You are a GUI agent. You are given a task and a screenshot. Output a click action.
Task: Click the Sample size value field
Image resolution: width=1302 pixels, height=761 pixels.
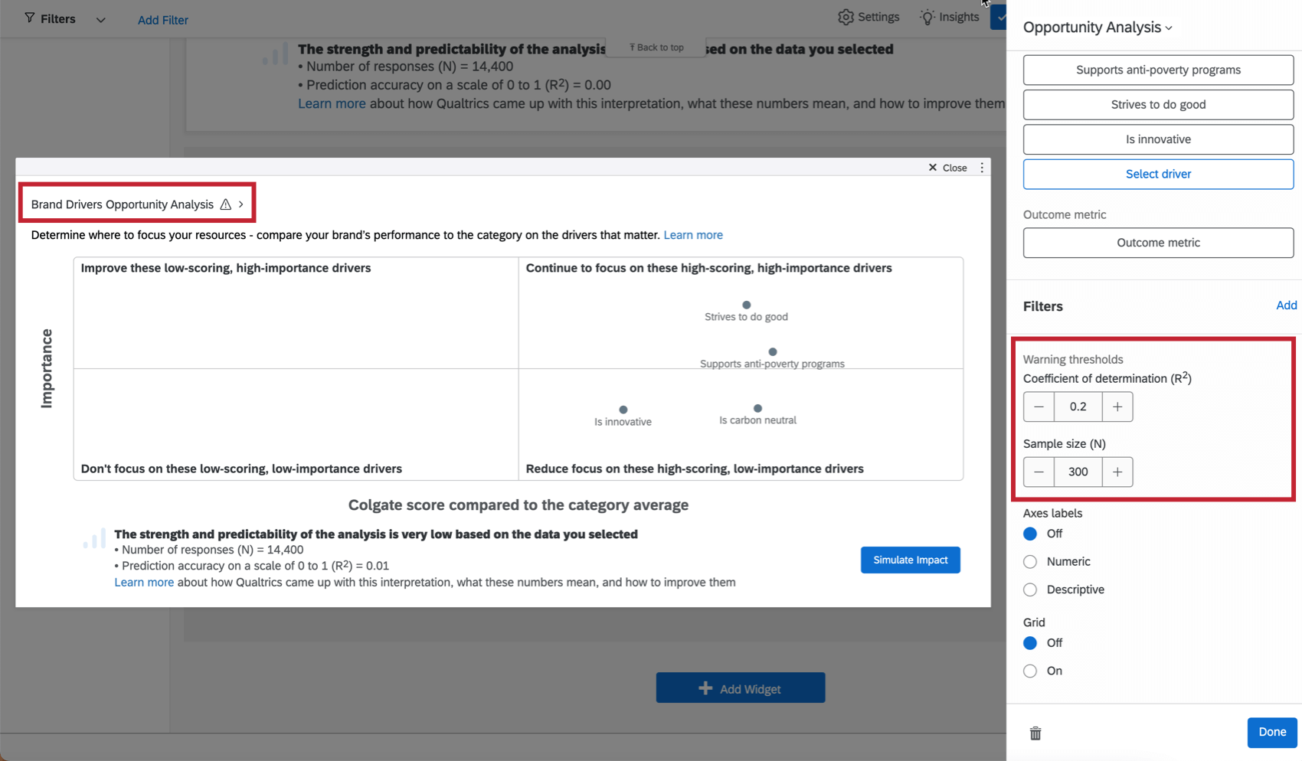1078,472
